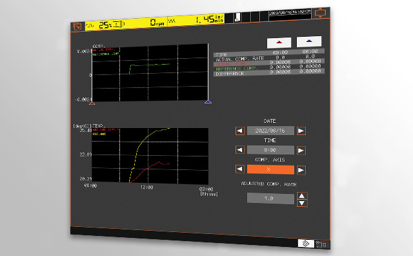Click the feed rate override display 25%
This screenshot has height=256, width=413.
pos(105,25)
